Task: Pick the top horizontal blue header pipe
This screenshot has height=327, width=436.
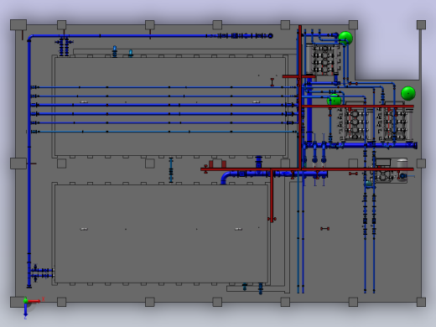Action: [x=151, y=36]
